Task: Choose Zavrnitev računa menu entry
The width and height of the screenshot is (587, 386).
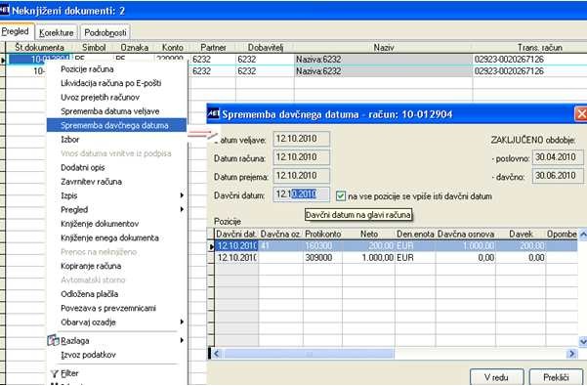Action: coord(91,182)
